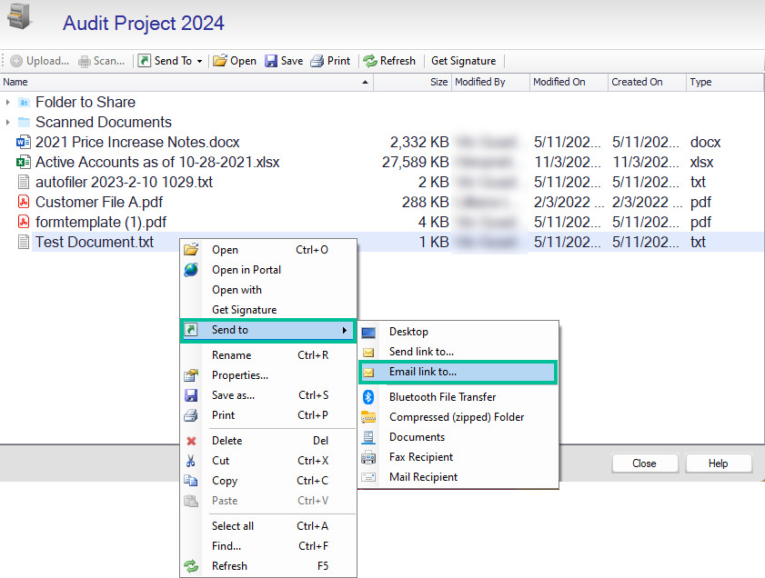Open the Send To dropdown arrow in toolbar
The width and height of the screenshot is (765, 578).
click(199, 62)
